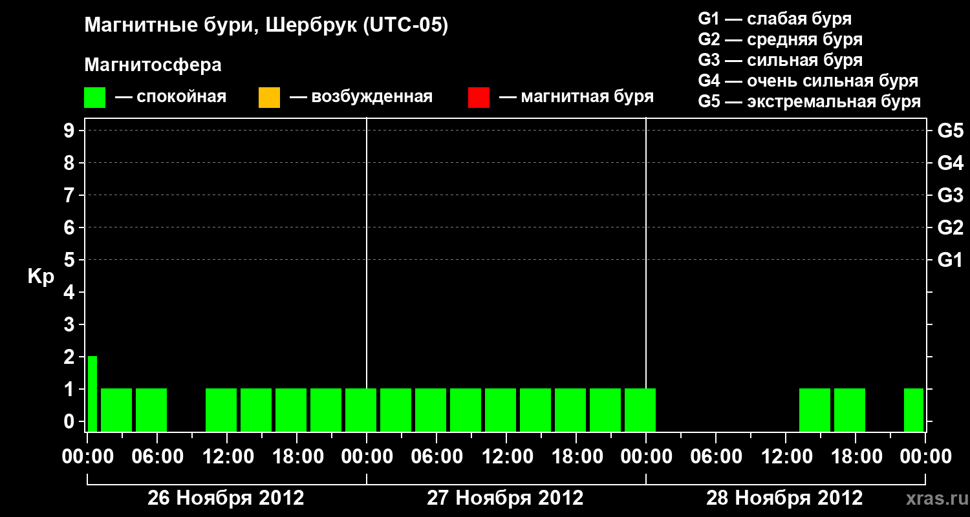970x517 pixels.
Task: Click the '18:00' time label under 27 Ноября
Action: 576,456
